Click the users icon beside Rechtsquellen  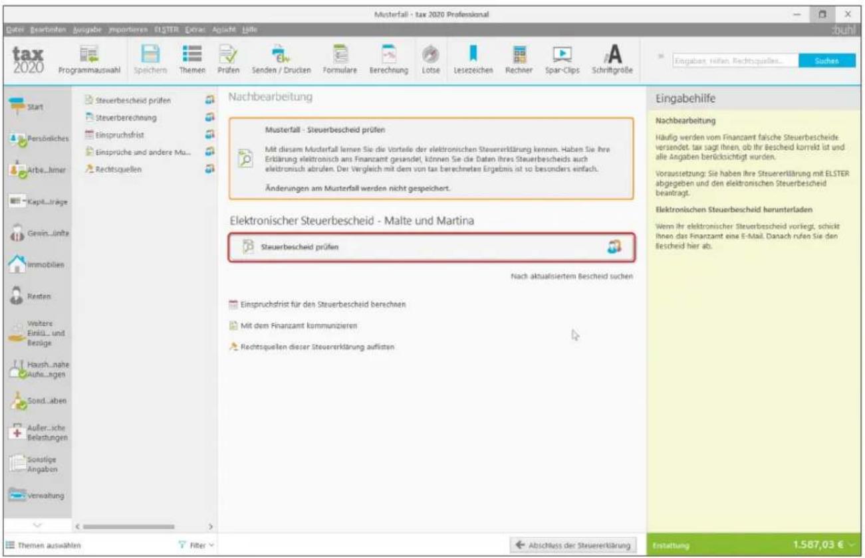tap(211, 169)
